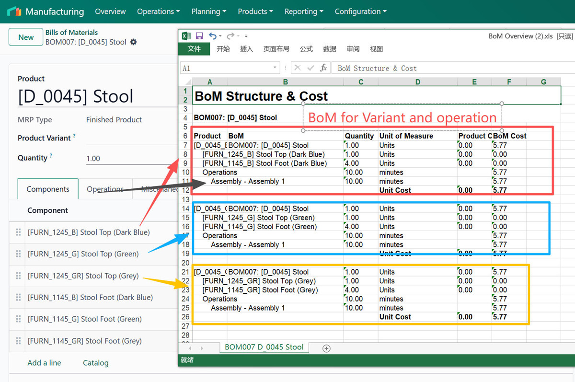This screenshot has width=575, height=382.
Task: Open the Reporting dropdown menu
Action: [x=303, y=12]
